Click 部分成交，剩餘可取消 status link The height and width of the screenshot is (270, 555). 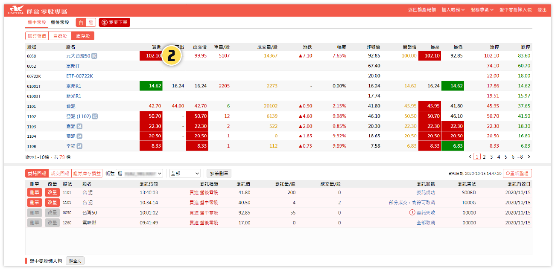(412, 203)
